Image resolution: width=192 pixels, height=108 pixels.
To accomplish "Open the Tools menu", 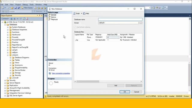I will coord(31,4).
